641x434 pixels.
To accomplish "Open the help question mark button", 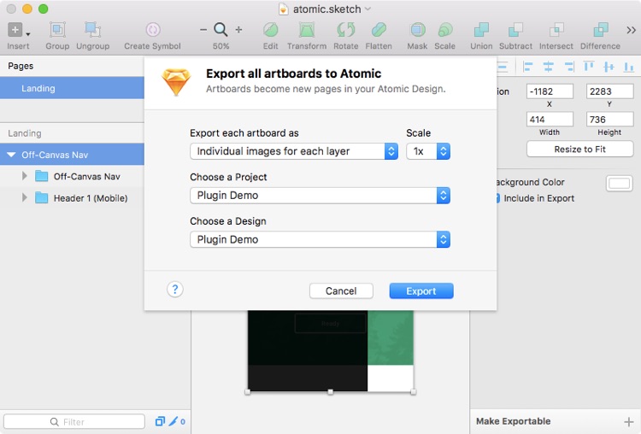I will (175, 290).
